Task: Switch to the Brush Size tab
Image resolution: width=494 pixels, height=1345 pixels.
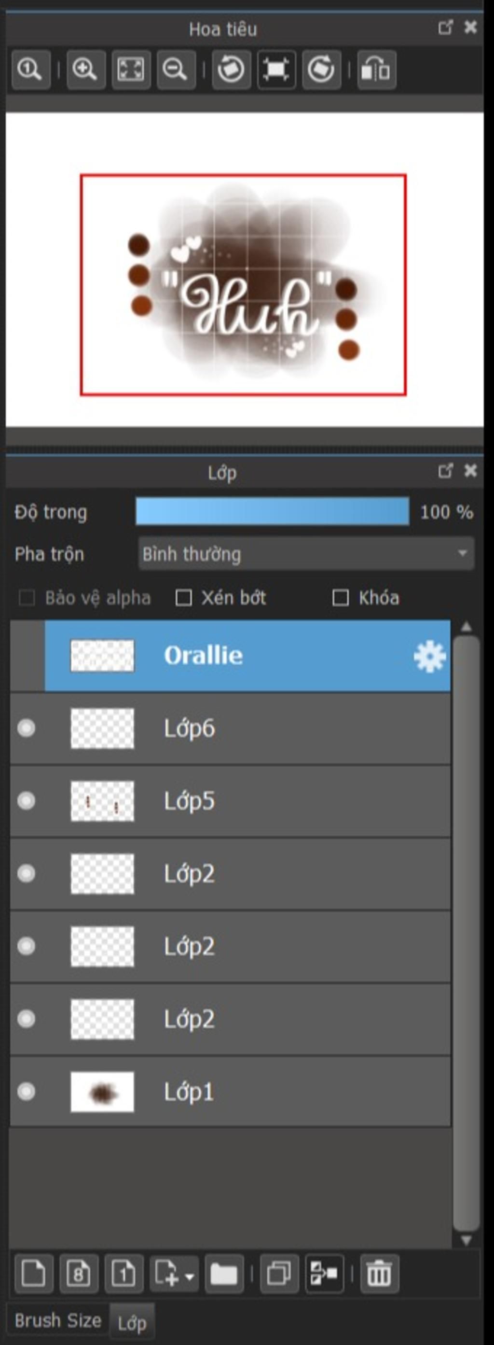Action: 58,1320
